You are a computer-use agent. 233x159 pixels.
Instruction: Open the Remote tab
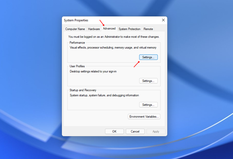pos(148,29)
